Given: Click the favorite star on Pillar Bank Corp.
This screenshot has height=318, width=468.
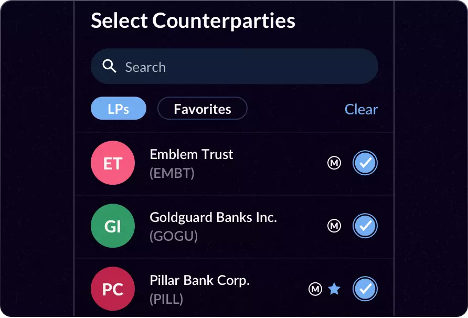Looking at the screenshot, I should tap(334, 289).
